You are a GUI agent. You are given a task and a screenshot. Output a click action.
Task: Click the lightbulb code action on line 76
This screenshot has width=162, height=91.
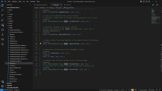tap(40, 44)
